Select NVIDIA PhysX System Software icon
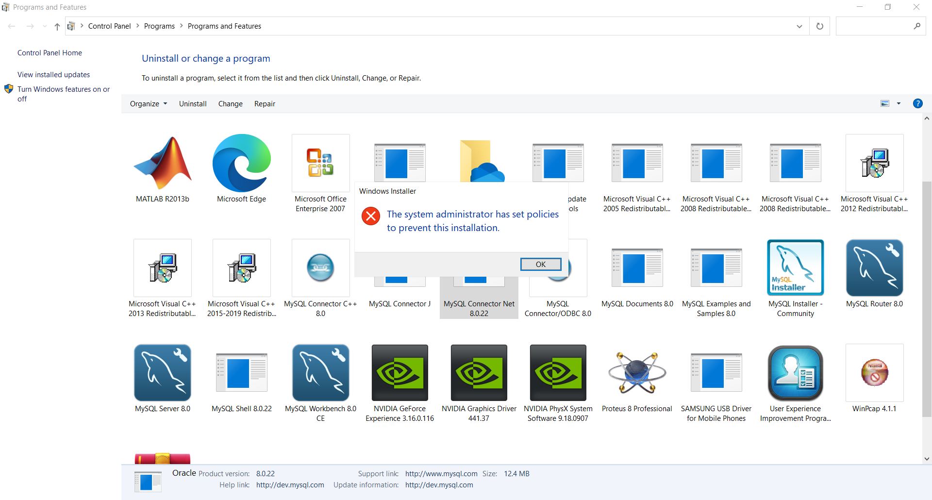 pyautogui.click(x=558, y=373)
